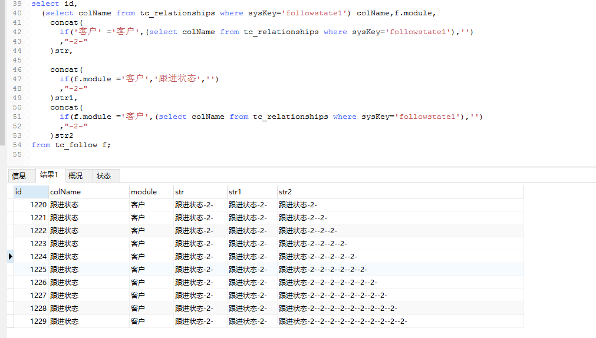The image size is (596, 338).
Task: Select the id cell 1222
Action: coord(31,230)
